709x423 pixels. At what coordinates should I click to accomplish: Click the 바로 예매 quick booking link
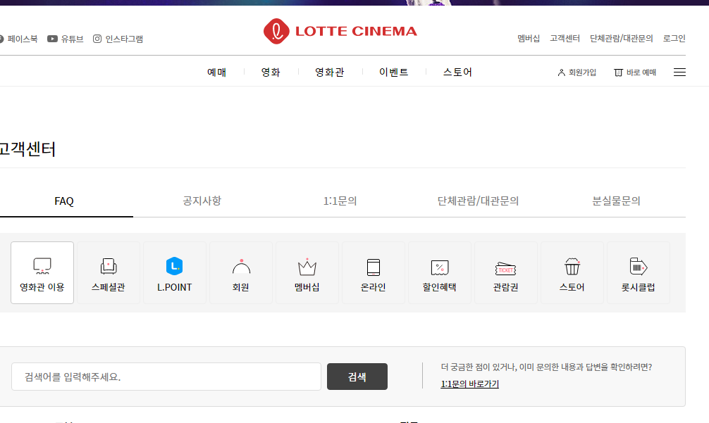tap(635, 72)
